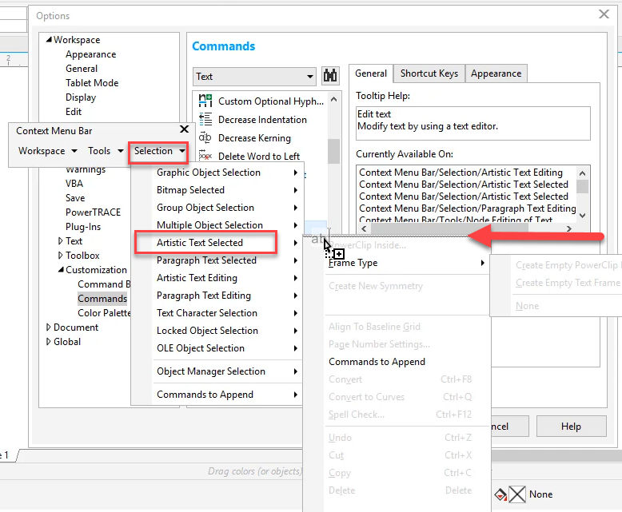The height and width of the screenshot is (512, 622).
Task: Select the Custom Optional Hyphen command icon
Action: pyautogui.click(x=205, y=101)
